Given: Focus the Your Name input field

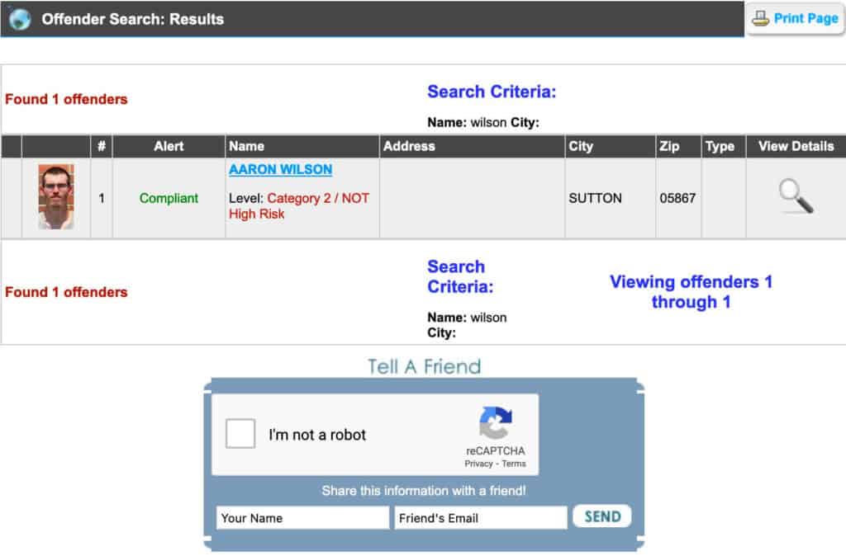Looking at the screenshot, I should point(302,518).
